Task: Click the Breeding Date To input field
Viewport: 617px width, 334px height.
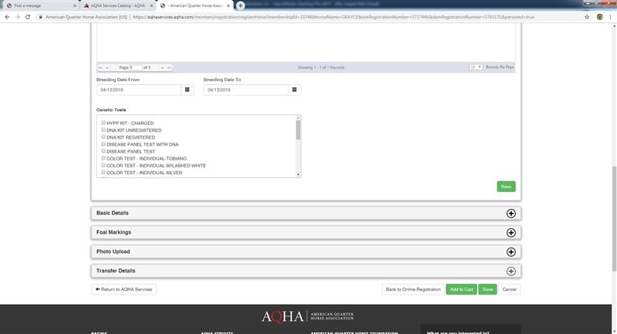Action: [246, 89]
